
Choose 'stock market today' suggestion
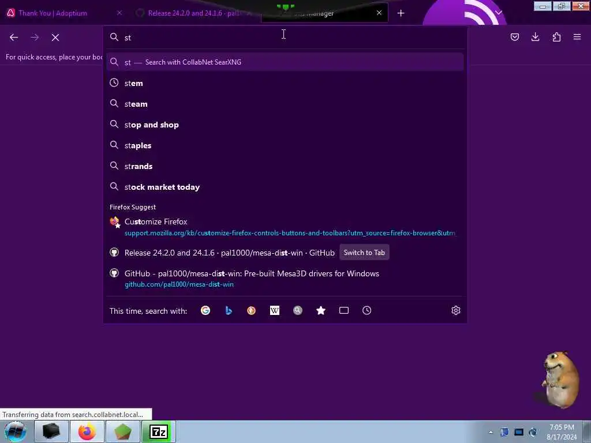click(285, 187)
